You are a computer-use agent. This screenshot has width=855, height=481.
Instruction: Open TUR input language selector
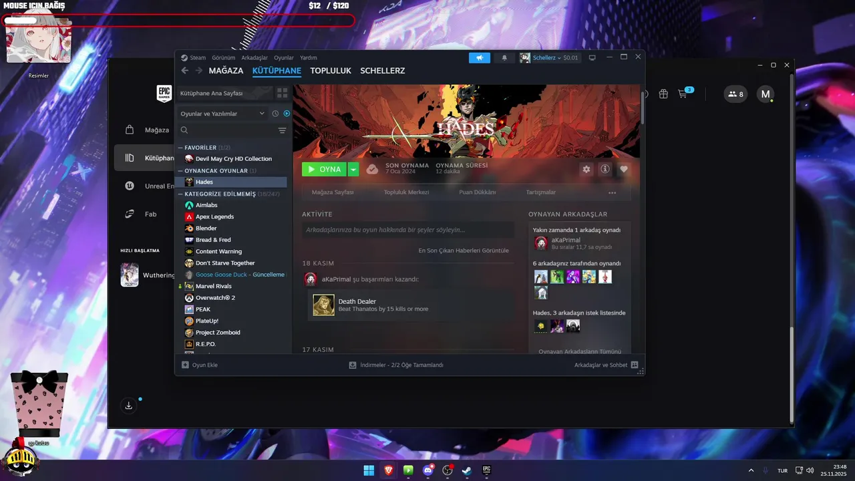click(782, 471)
